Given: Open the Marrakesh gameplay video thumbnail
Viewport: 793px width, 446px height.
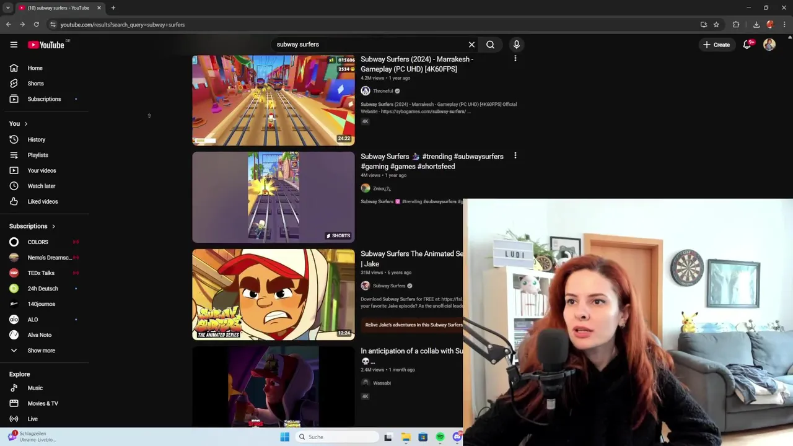Looking at the screenshot, I should [x=273, y=100].
